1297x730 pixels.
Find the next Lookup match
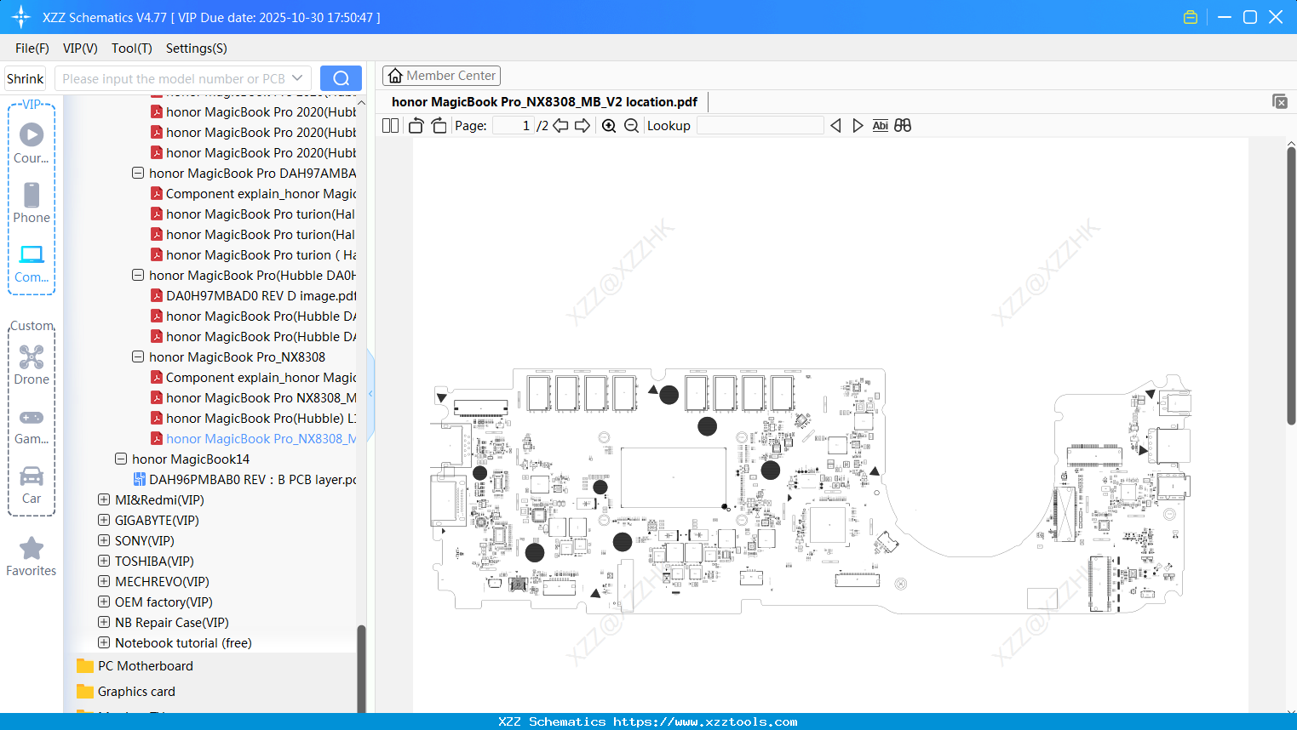[x=858, y=126]
